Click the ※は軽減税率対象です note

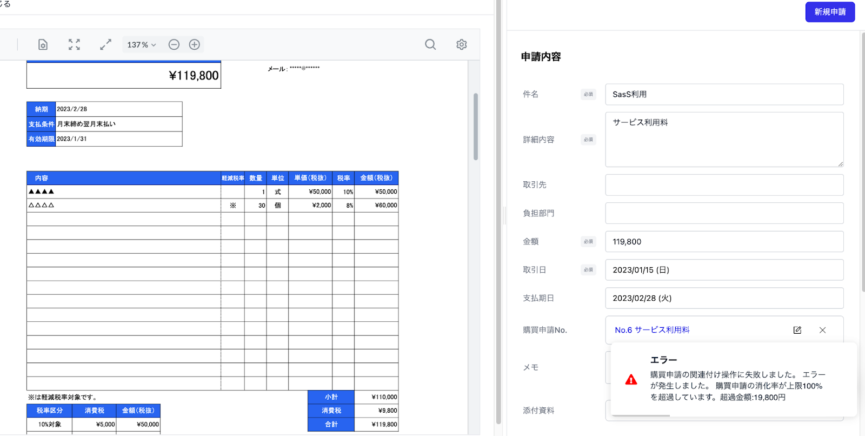62,397
